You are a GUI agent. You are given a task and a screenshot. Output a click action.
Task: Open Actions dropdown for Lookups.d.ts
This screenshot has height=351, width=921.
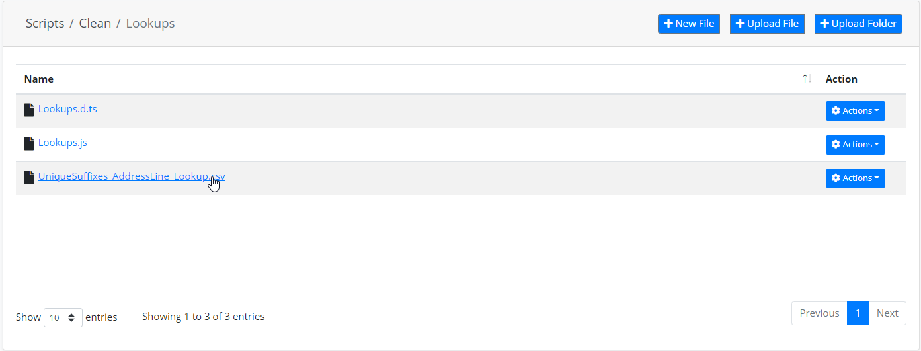855,111
